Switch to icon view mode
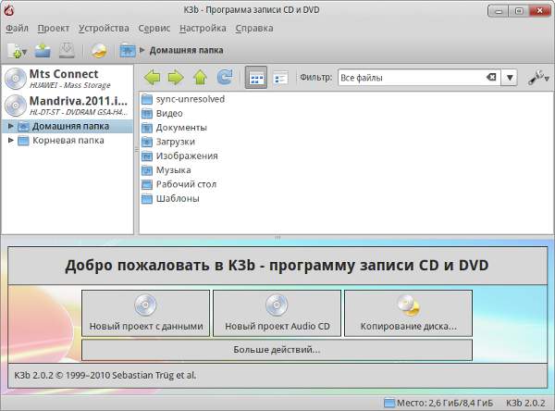 point(256,78)
